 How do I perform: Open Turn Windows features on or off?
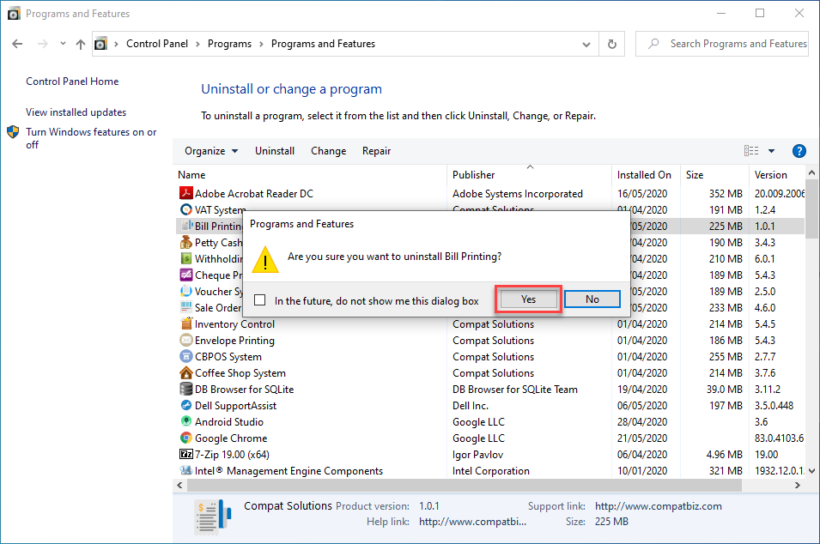point(91,138)
